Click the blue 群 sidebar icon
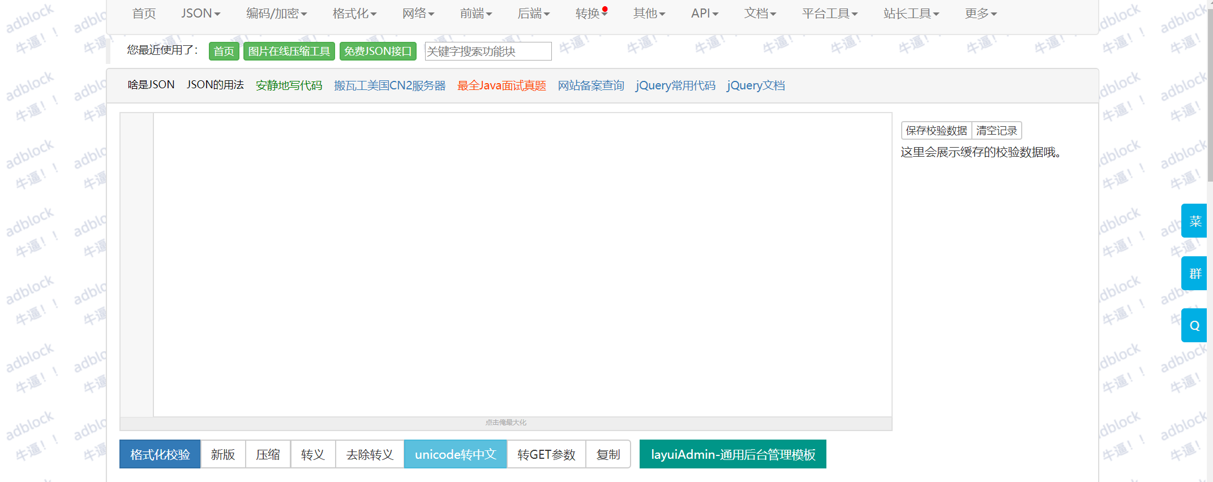 (x=1194, y=273)
